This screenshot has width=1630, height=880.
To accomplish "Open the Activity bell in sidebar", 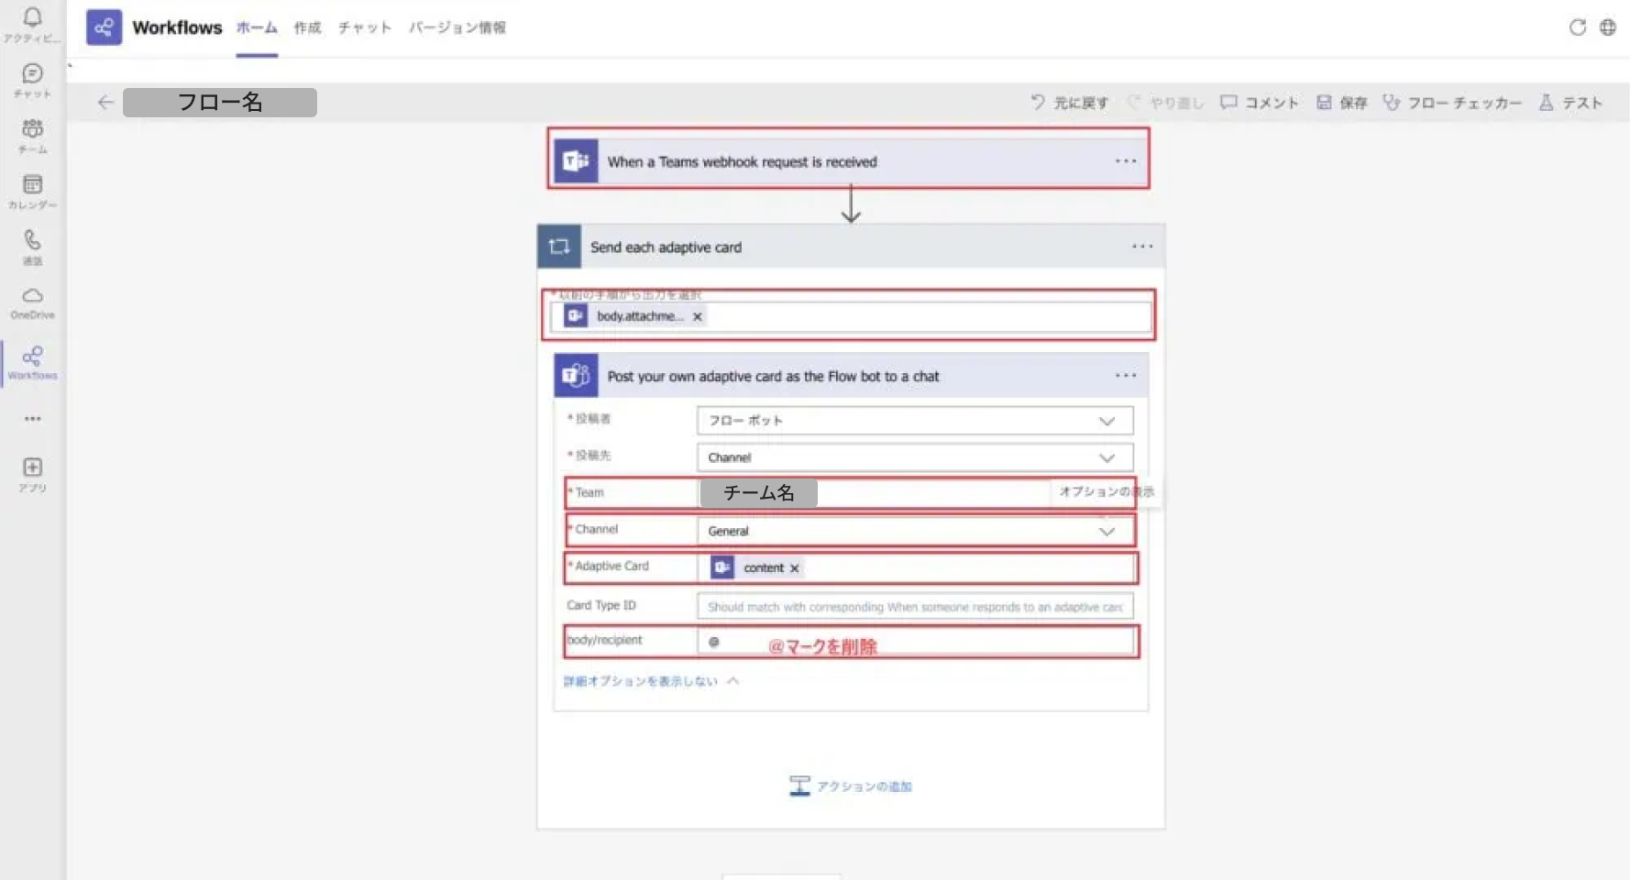I will point(32,17).
